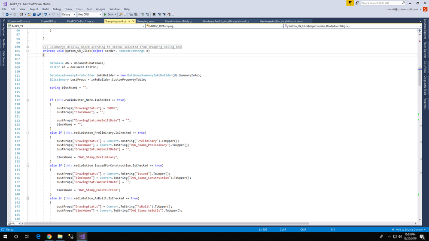
Task: Click the feedback icon beside Quick Launch
Action: click(x=357, y=3)
